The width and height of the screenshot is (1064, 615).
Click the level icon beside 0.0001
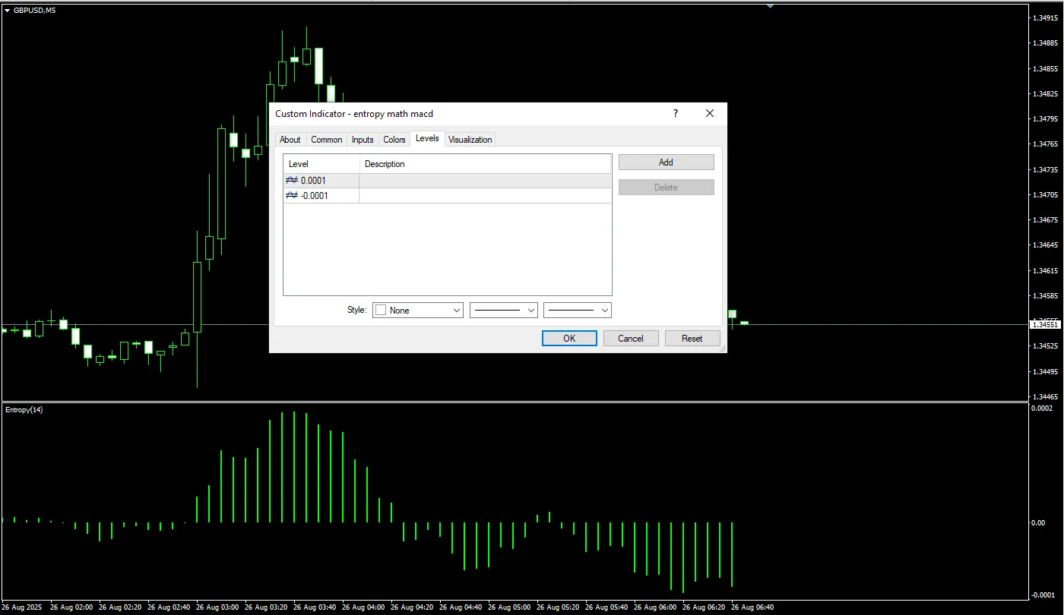[292, 181]
